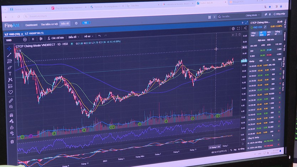
Task: Open chart properties gear icon
Action: (x=233, y=28)
